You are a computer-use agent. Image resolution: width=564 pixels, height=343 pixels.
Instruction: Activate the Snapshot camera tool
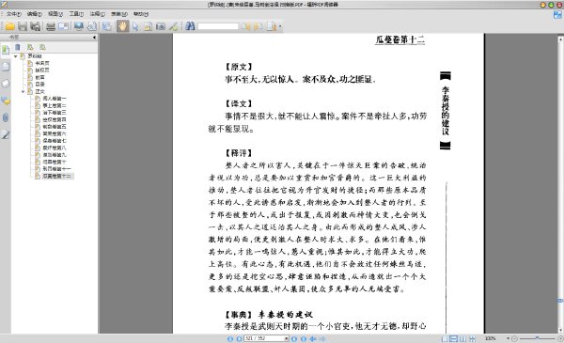click(161, 26)
